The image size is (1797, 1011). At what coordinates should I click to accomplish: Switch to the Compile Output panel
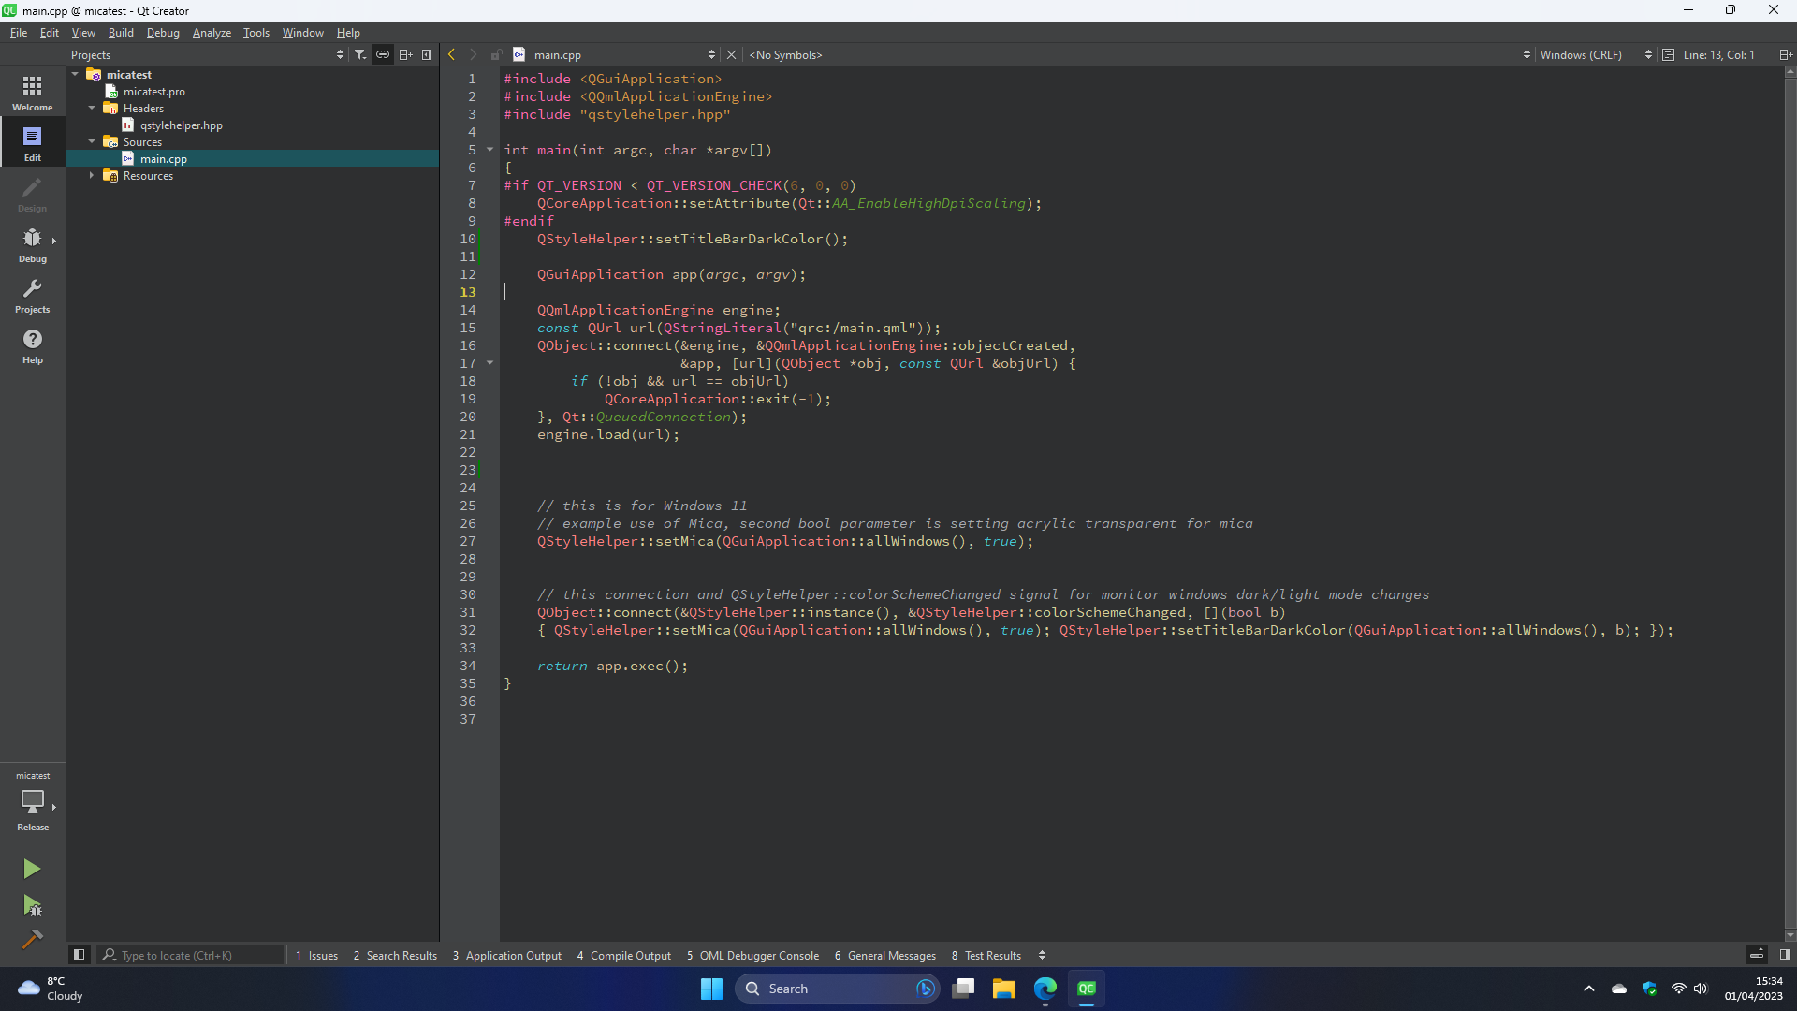[631, 955]
